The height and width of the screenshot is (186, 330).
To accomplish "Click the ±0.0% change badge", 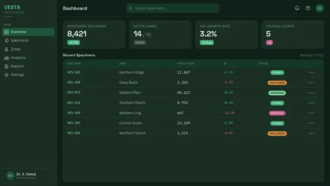I will 140,43.
